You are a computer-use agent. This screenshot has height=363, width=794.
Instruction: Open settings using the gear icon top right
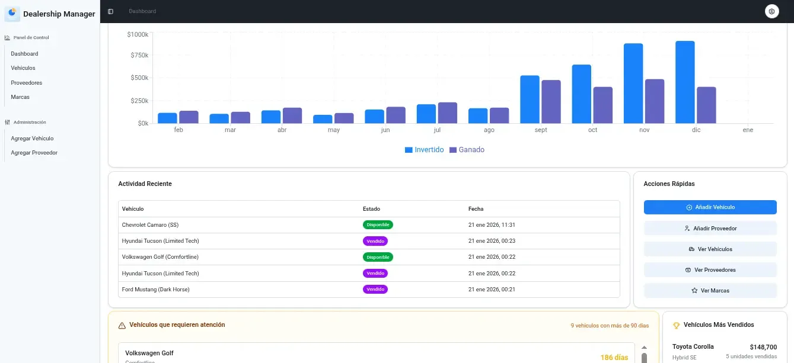click(771, 11)
